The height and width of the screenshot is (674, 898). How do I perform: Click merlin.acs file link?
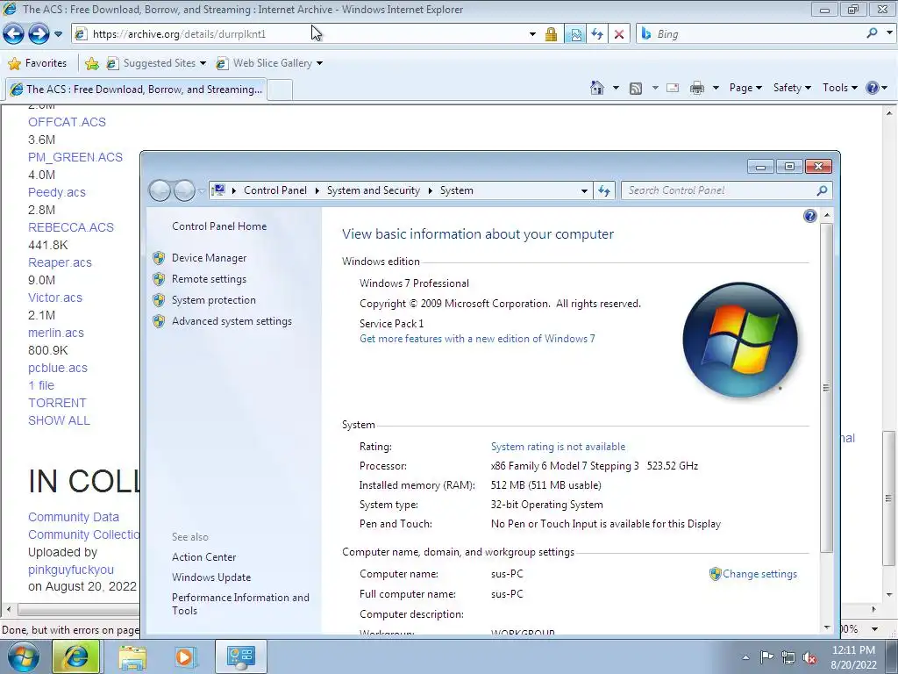pos(56,333)
